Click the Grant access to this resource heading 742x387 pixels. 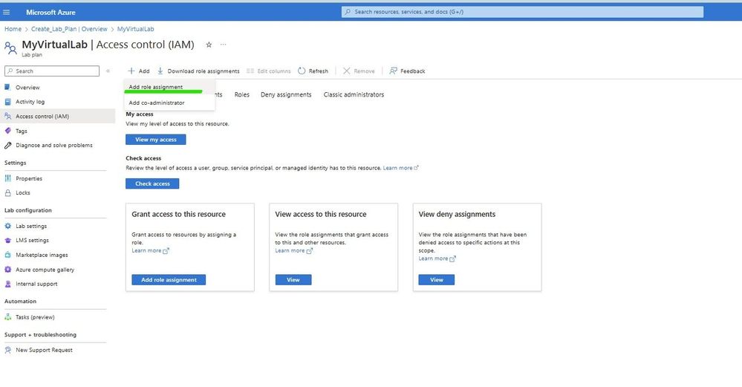click(x=178, y=215)
